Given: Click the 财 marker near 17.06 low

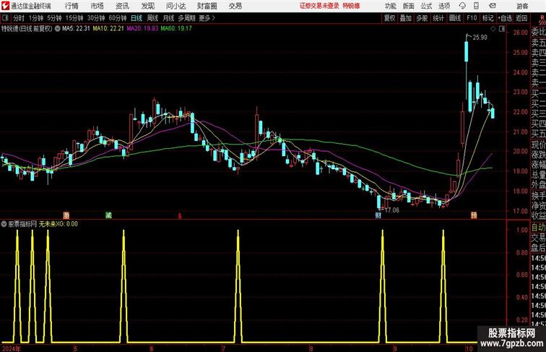Looking at the screenshot, I should click(378, 215).
